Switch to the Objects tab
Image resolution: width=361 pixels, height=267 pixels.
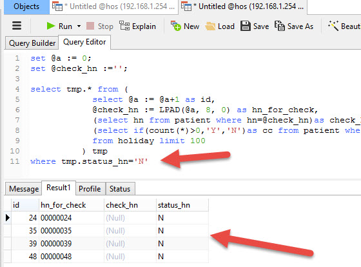[x=26, y=6]
